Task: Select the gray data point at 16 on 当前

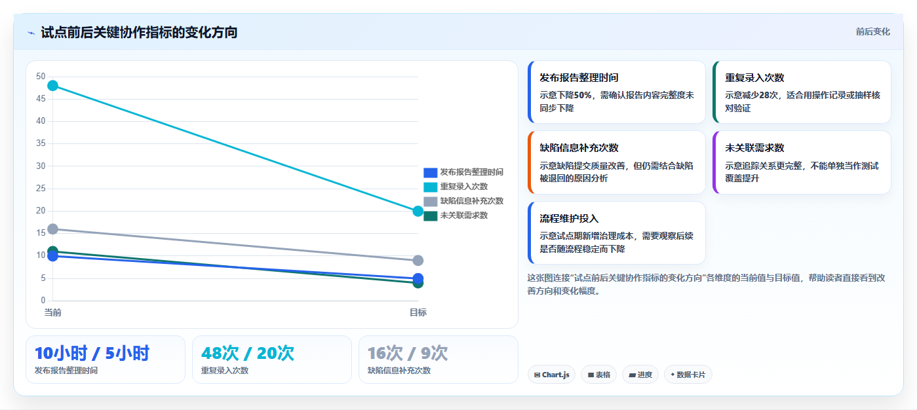Action: [53, 229]
